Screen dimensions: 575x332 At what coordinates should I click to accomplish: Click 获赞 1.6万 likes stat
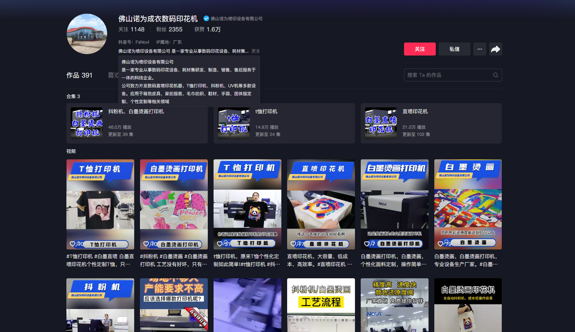(x=207, y=29)
